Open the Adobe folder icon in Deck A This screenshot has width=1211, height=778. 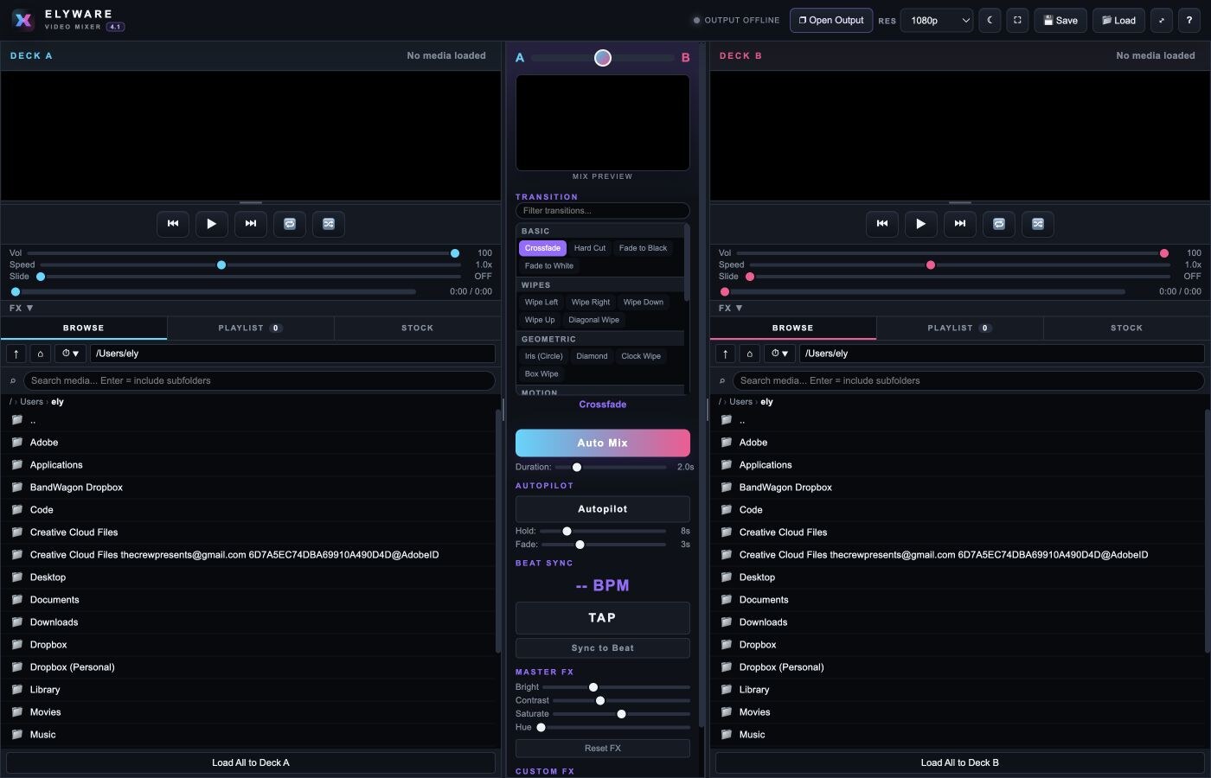[16, 442]
